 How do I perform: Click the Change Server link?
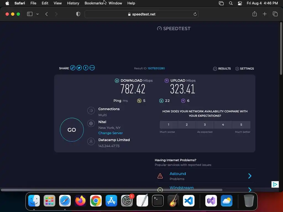(111, 133)
